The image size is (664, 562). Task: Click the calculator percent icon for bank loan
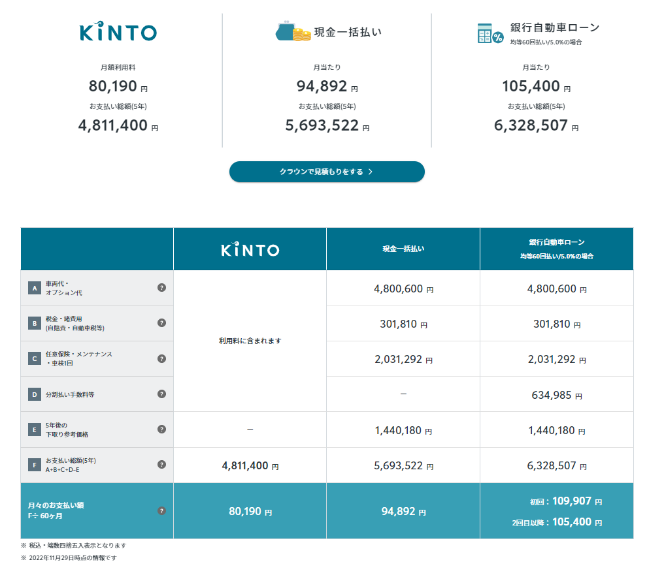click(x=490, y=33)
